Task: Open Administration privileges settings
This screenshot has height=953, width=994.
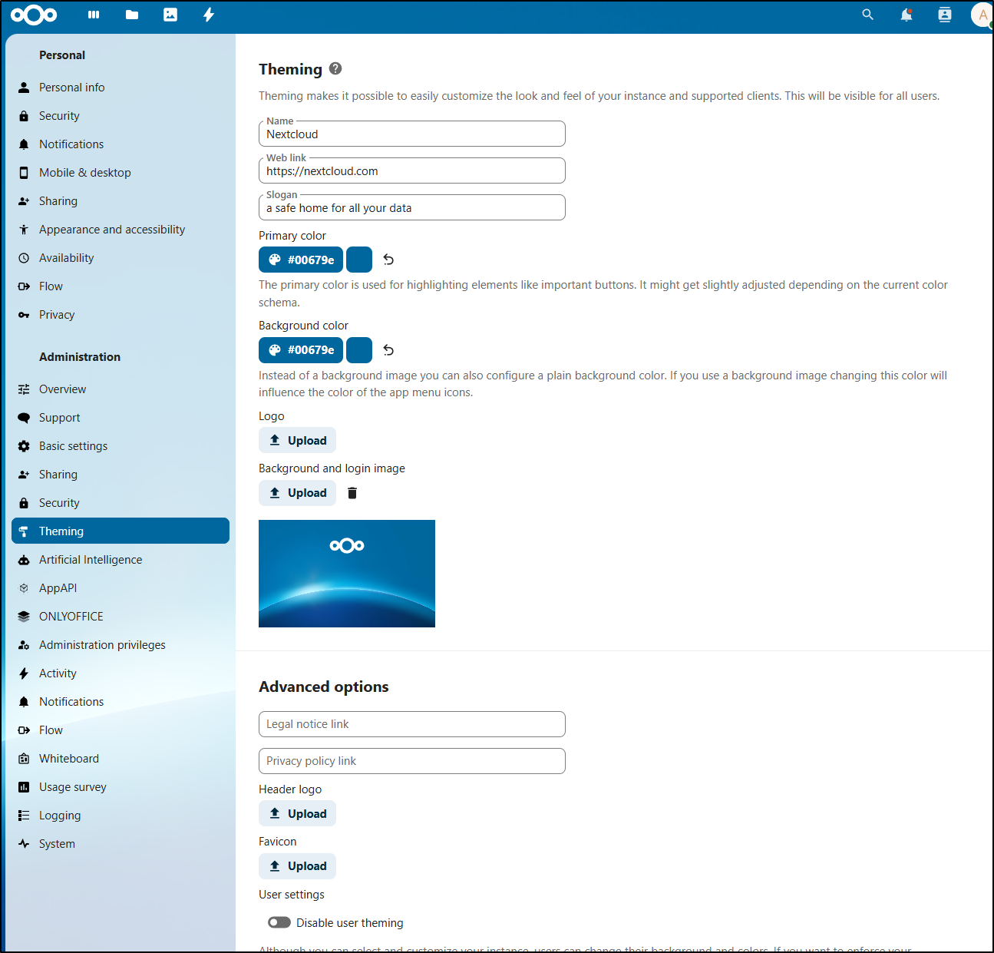Action: pos(121,645)
